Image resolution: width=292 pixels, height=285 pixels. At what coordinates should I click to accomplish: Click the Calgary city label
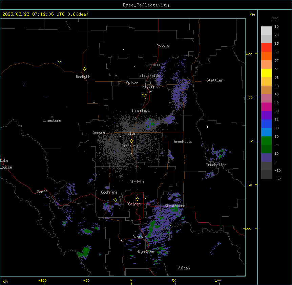point(135,204)
